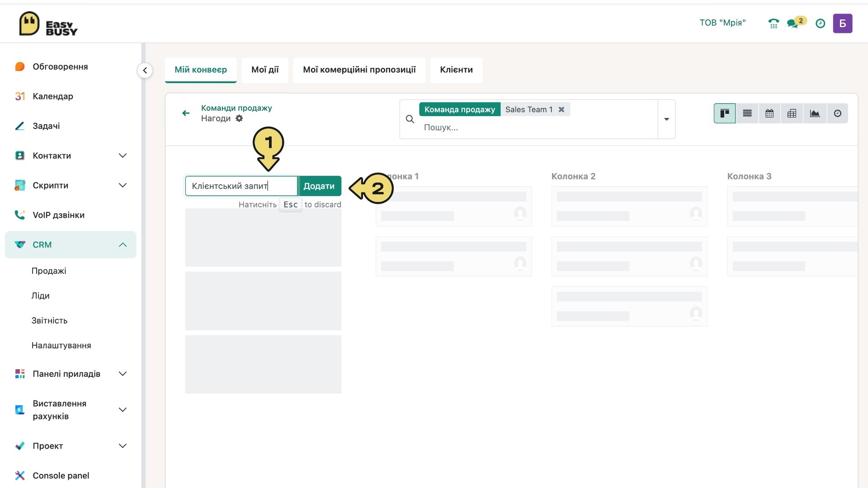Open Продажі under CRM

click(x=49, y=271)
